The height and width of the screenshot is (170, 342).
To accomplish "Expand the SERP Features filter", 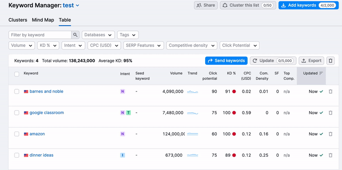I will click(144, 45).
